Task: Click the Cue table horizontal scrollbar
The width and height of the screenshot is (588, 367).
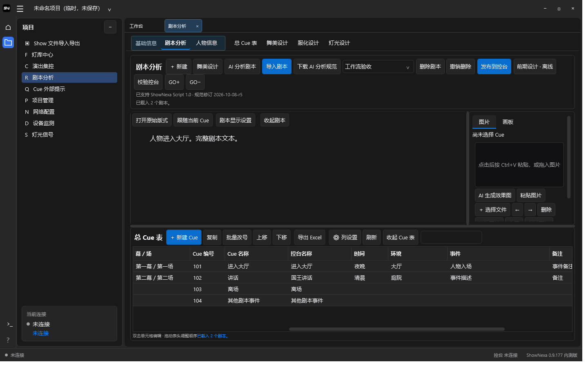Action: (x=396, y=329)
